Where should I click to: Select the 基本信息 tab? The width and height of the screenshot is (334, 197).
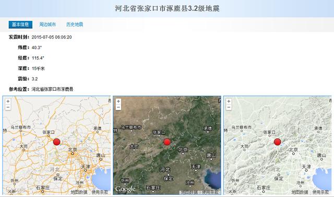pyautogui.click(x=20, y=24)
